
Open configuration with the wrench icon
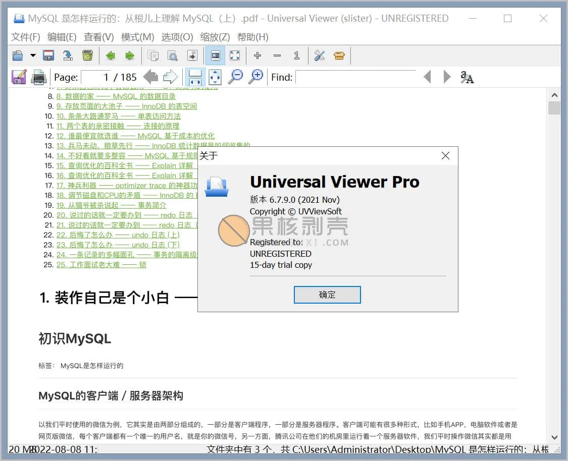319,55
